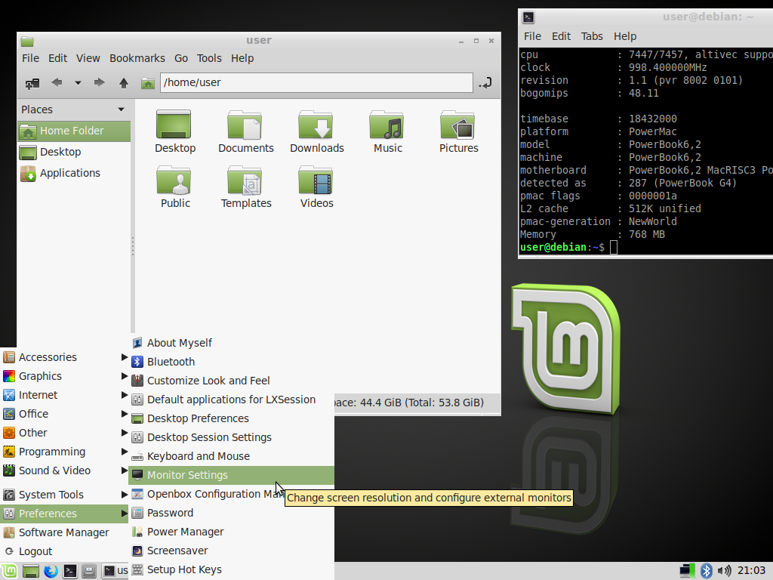Launch terminal from taskbar launcher

point(70,571)
